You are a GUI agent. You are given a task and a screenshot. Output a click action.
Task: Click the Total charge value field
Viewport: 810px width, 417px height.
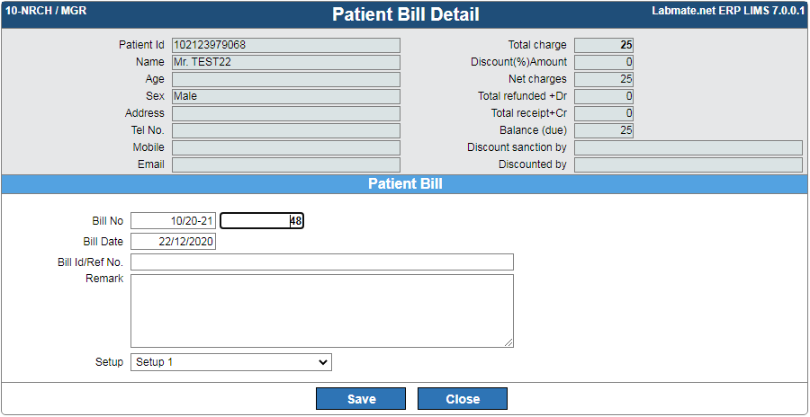pyautogui.click(x=604, y=45)
